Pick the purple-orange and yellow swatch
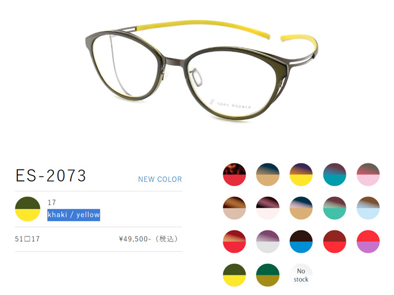The image size is (394, 295). [x=301, y=175]
